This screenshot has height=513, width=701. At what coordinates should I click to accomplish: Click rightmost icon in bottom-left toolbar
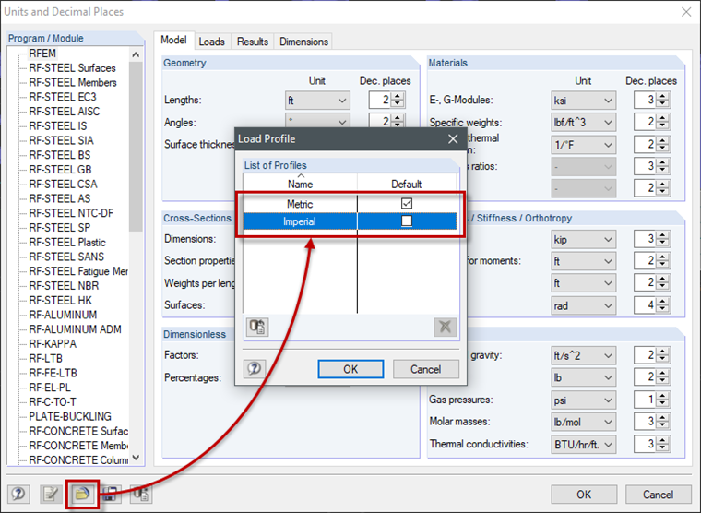tap(141, 495)
